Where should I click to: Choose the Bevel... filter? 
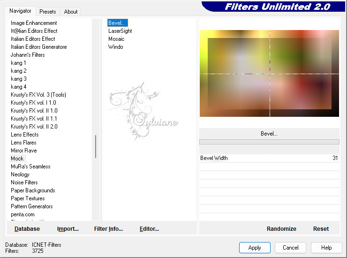click(x=118, y=23)
